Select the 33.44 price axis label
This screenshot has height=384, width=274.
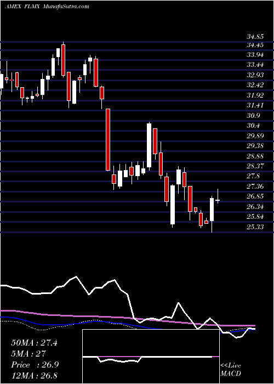click(x=255, y=65)
